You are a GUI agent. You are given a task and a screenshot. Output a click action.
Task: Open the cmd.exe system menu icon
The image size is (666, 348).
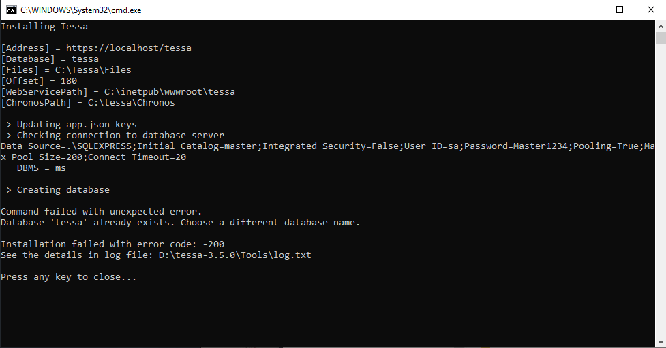coord(12,10)
